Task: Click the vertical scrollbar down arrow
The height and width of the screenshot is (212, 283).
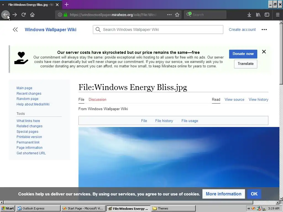Action: [281, 199]
